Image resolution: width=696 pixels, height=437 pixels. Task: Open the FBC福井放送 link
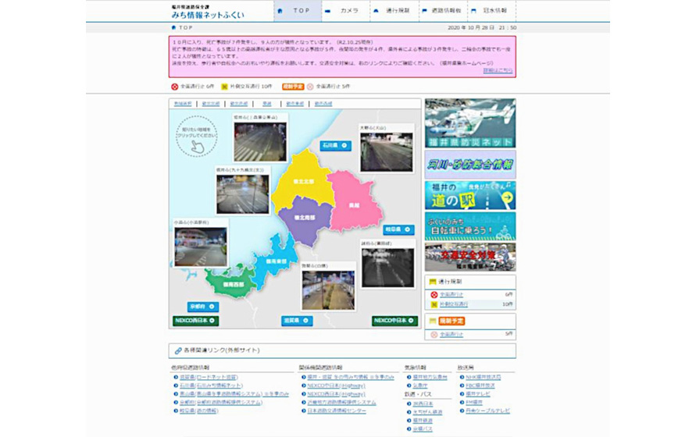480,385
